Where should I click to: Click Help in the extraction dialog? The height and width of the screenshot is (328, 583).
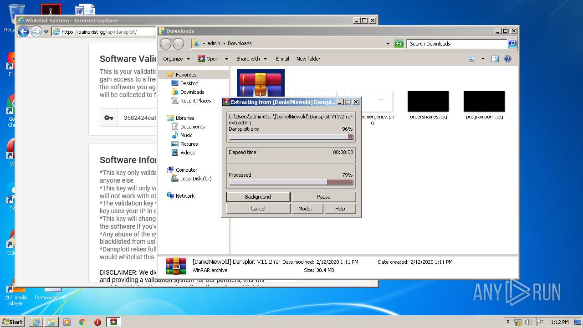[340, 209]
